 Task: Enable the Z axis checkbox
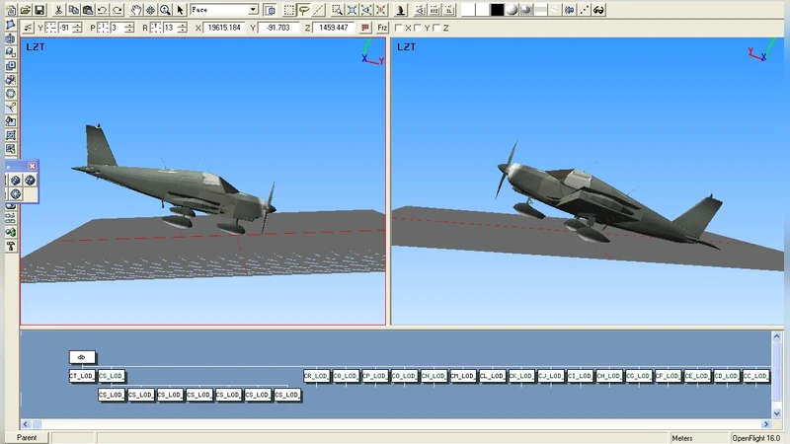(x=437, y=28)
